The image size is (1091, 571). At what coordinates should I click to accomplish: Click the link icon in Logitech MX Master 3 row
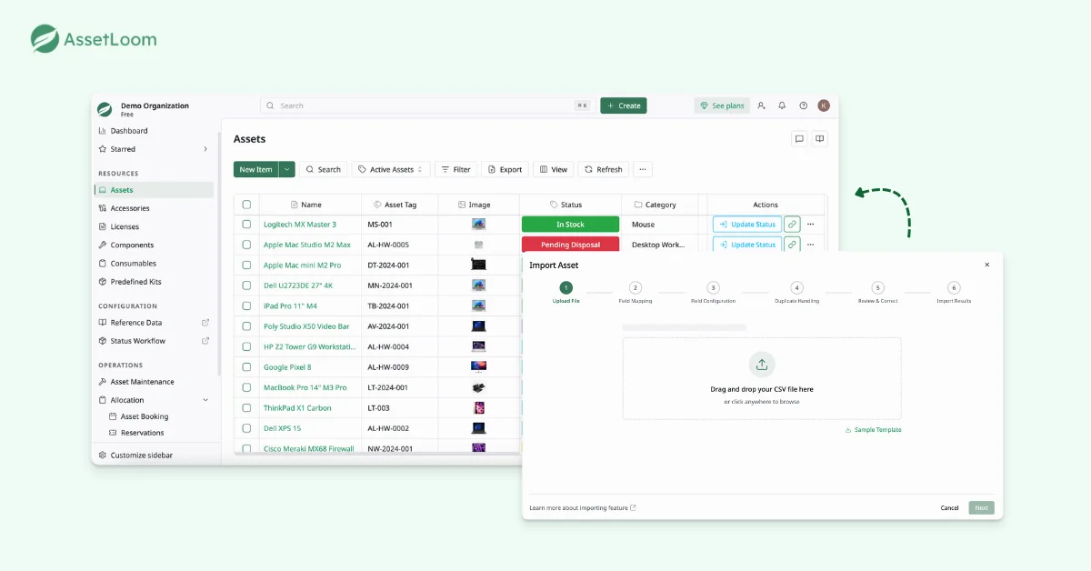[x=792, y=224]
